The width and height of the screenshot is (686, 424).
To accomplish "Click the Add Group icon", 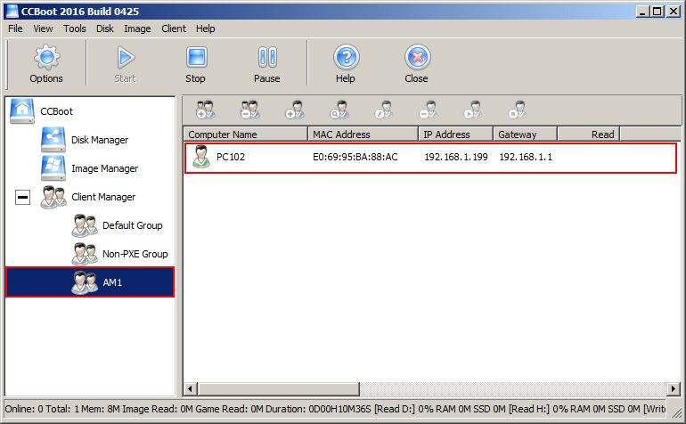I will pos(205,110).
